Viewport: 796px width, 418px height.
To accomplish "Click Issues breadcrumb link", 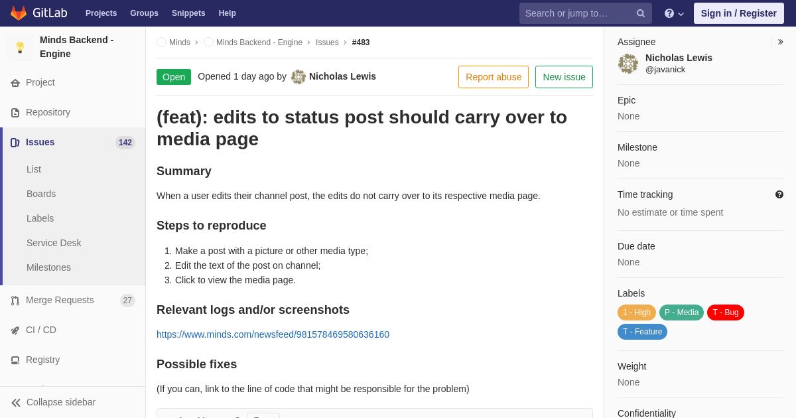I will [327, 42].
